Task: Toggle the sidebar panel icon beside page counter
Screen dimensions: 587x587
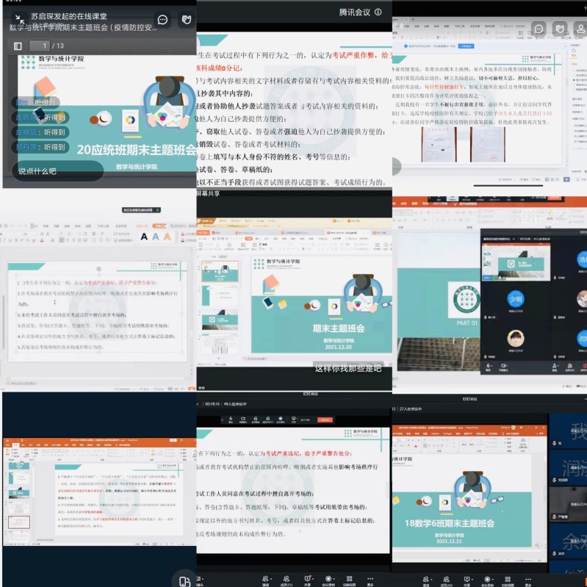Action: click(18, 46)
